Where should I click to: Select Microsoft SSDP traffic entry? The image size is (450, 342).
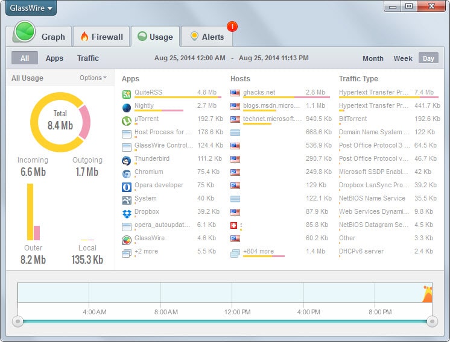point(373,172)
